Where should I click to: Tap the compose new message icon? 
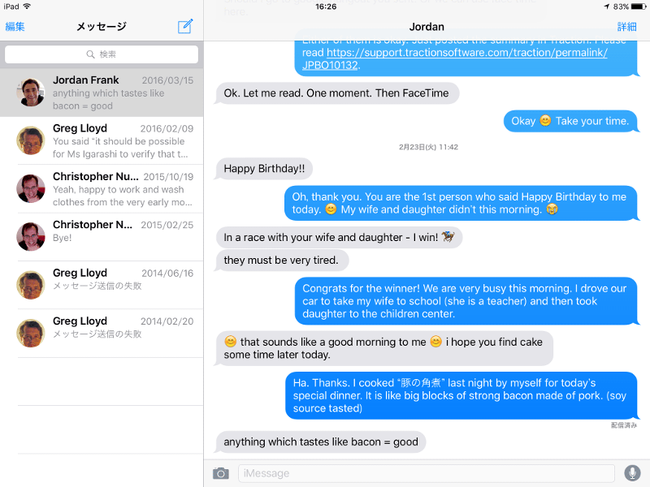tap(185, 26)
